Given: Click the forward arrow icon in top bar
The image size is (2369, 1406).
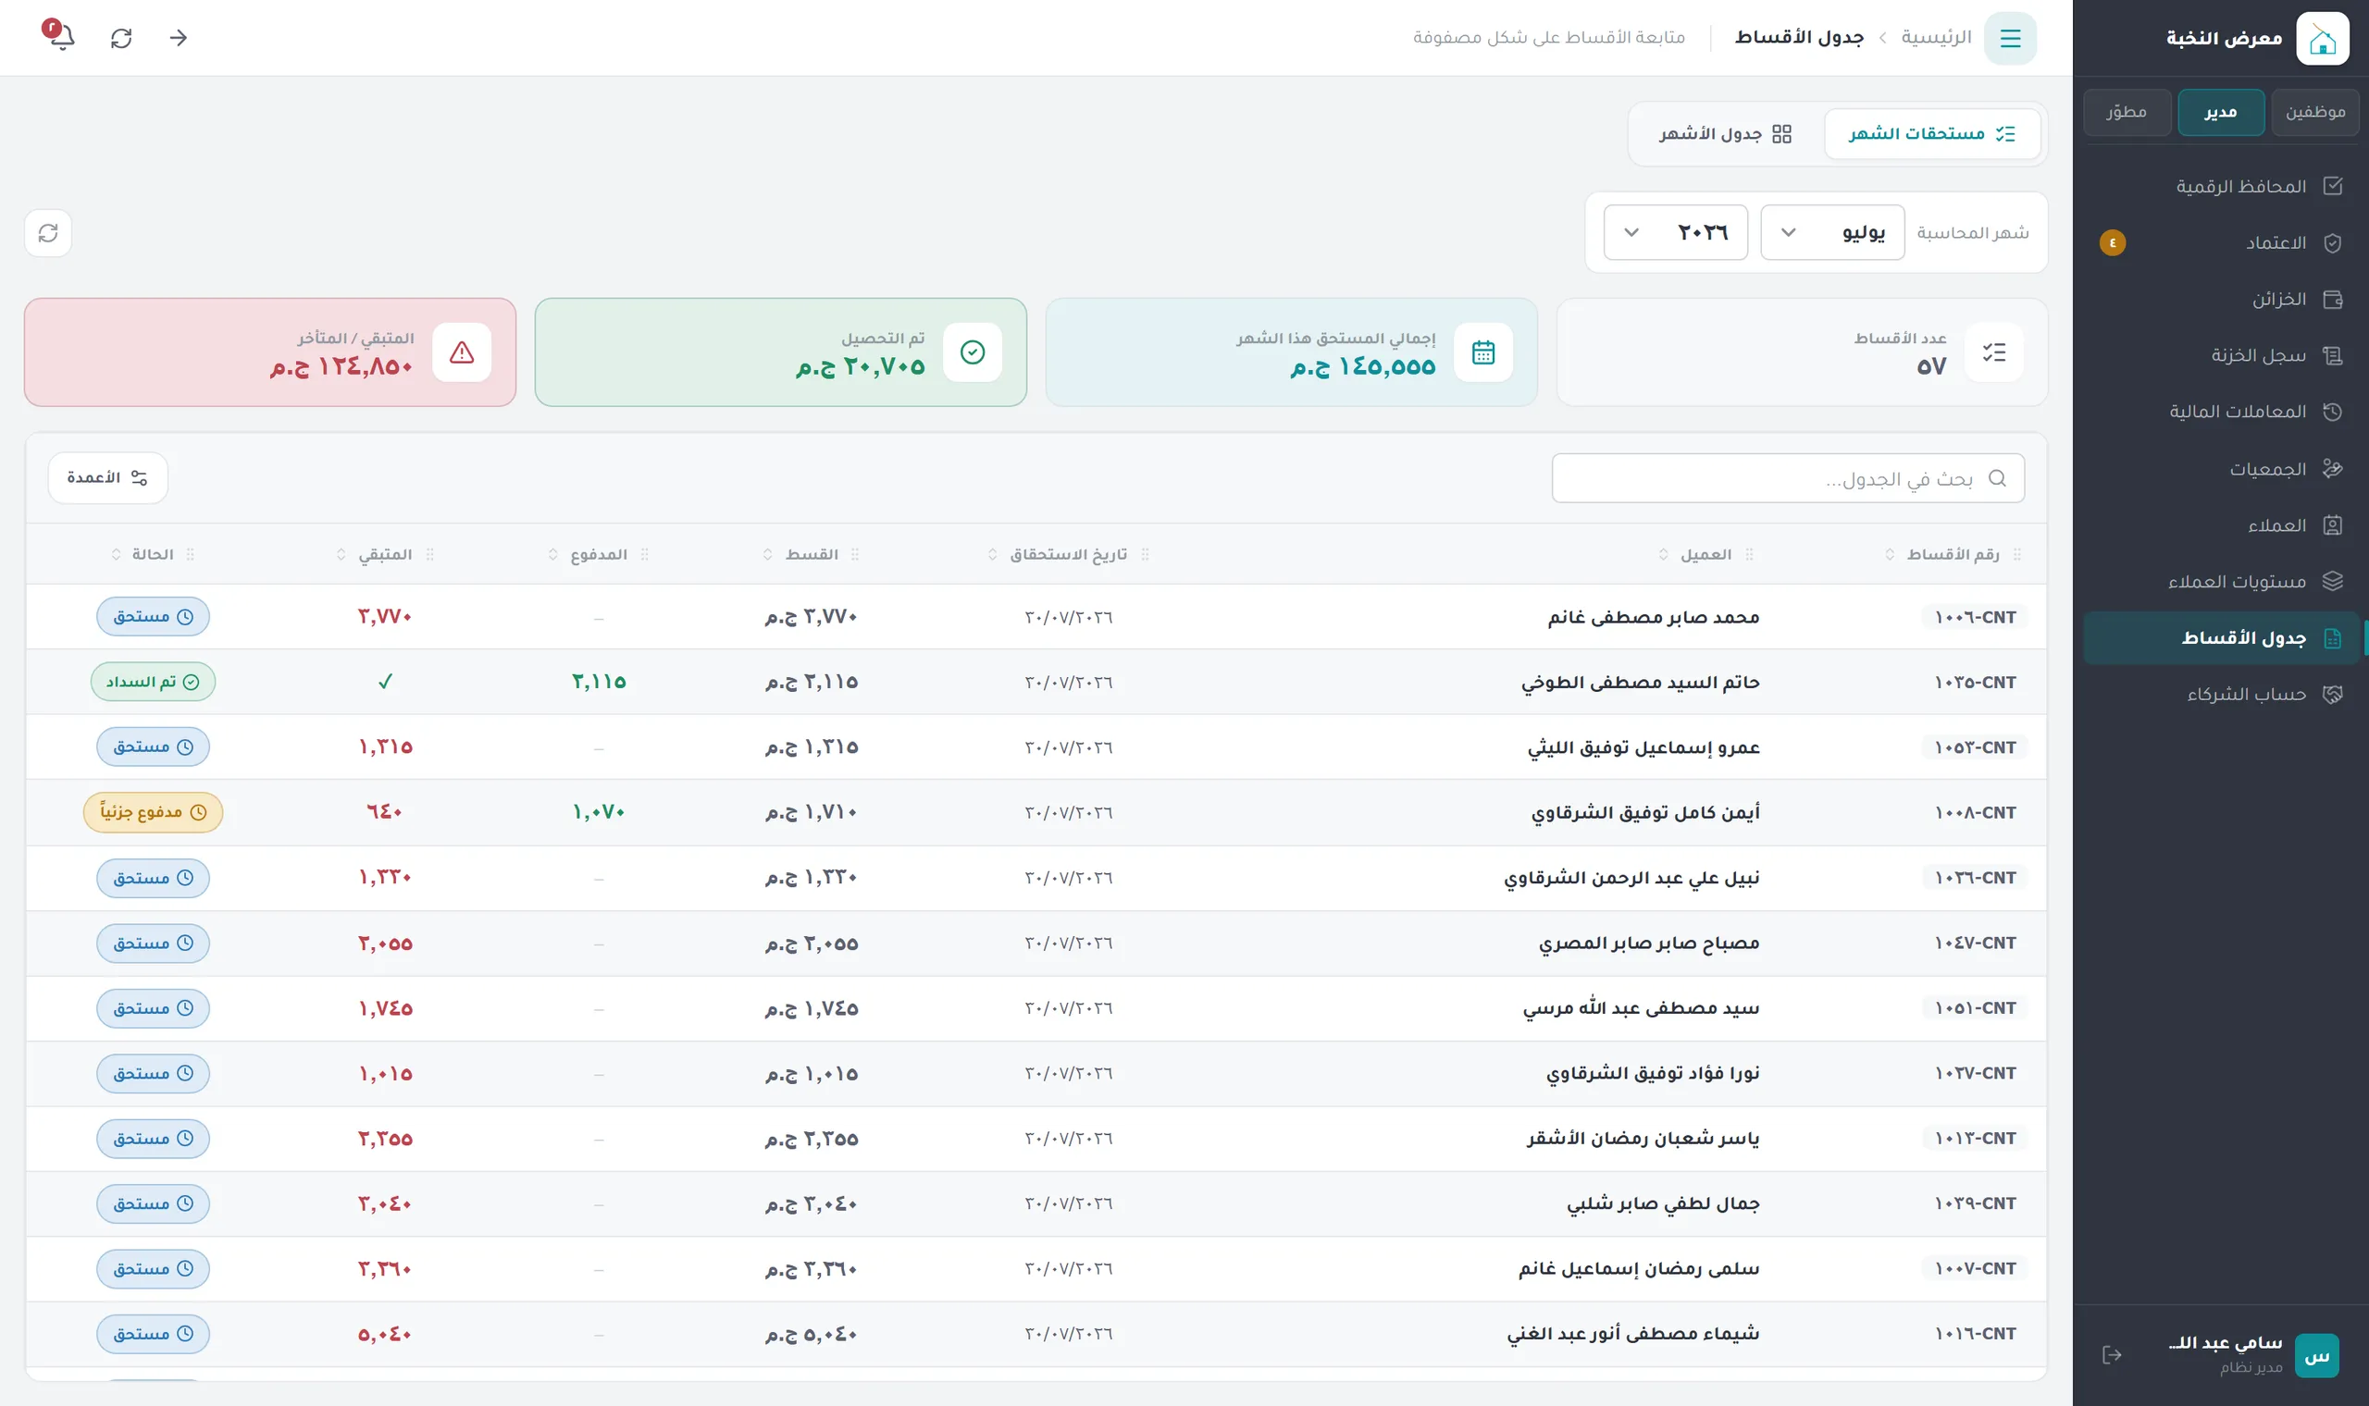Looking at the screenshot, I should pos(179,38).
